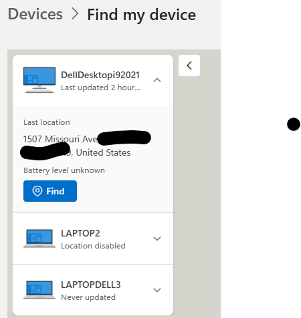Image resolution: width=301 pixels, height=318 pixels.
Task: Go back to the Devices breadcrumb
Action: [x=35, y=14]
